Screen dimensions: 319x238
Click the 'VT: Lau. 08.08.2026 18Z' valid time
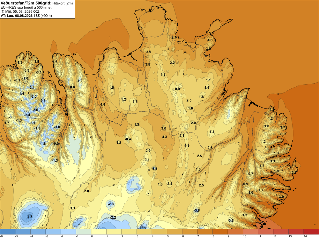(20, 16)
